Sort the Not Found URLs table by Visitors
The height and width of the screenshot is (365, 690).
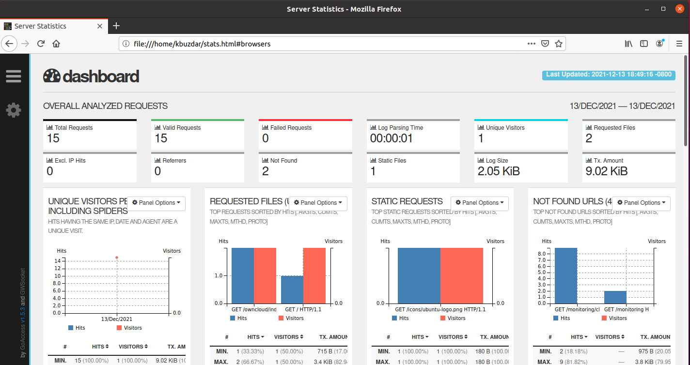pos(611,337)
